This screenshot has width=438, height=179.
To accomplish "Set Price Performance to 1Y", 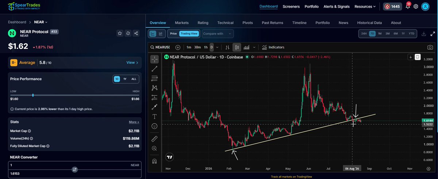I will (x=125, y=79).
